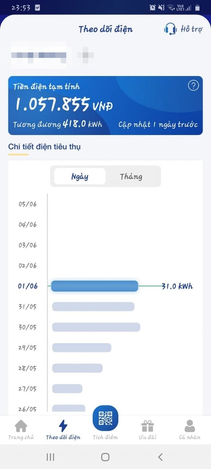Open the Cá nhân profile icon

pyautogui.click(x=190, y=426)
